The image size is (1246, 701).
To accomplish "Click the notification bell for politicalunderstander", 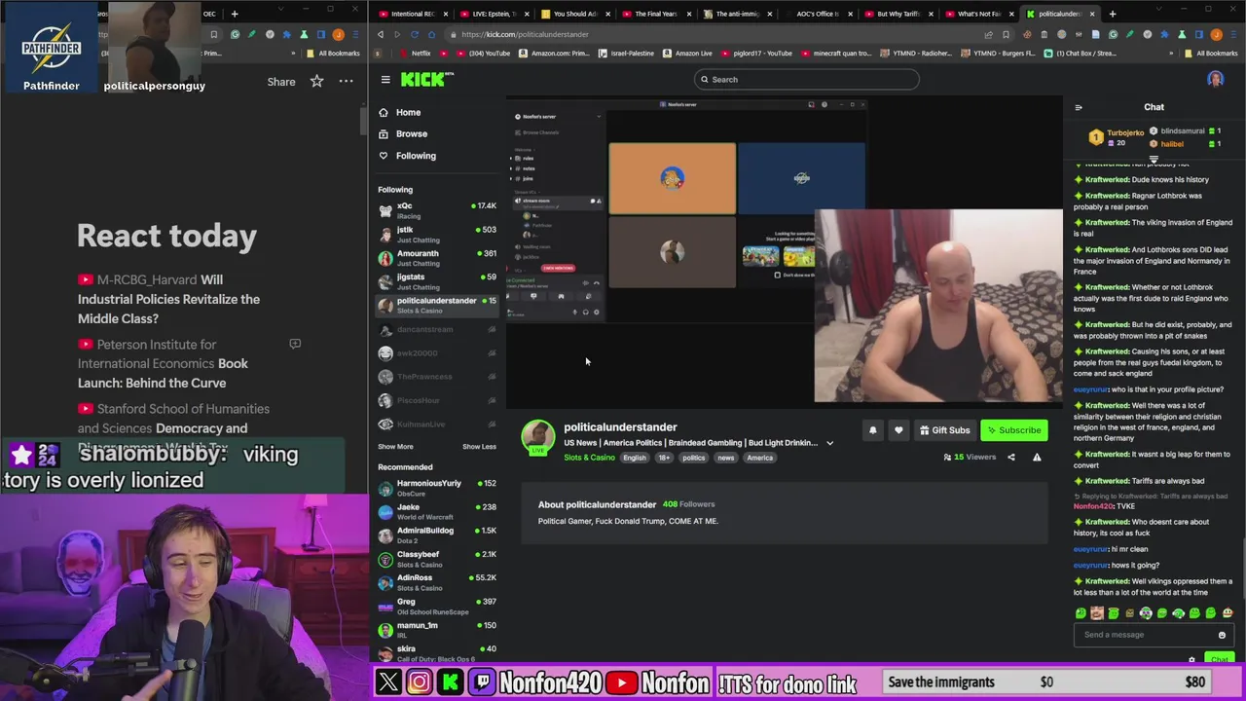I will point(872,430).
